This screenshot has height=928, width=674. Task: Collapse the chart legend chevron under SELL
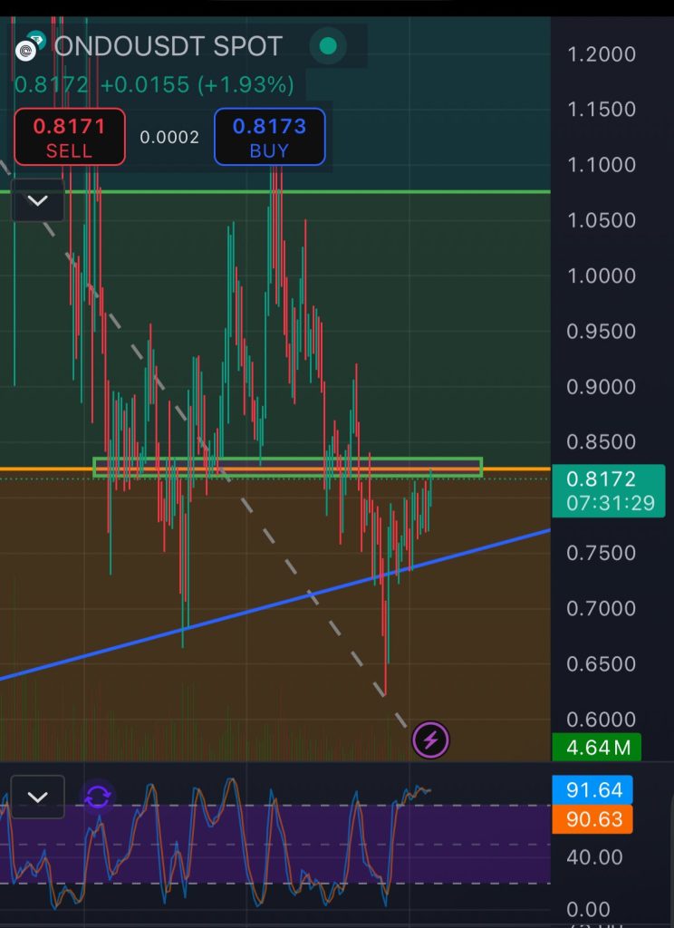click(38, 200)
